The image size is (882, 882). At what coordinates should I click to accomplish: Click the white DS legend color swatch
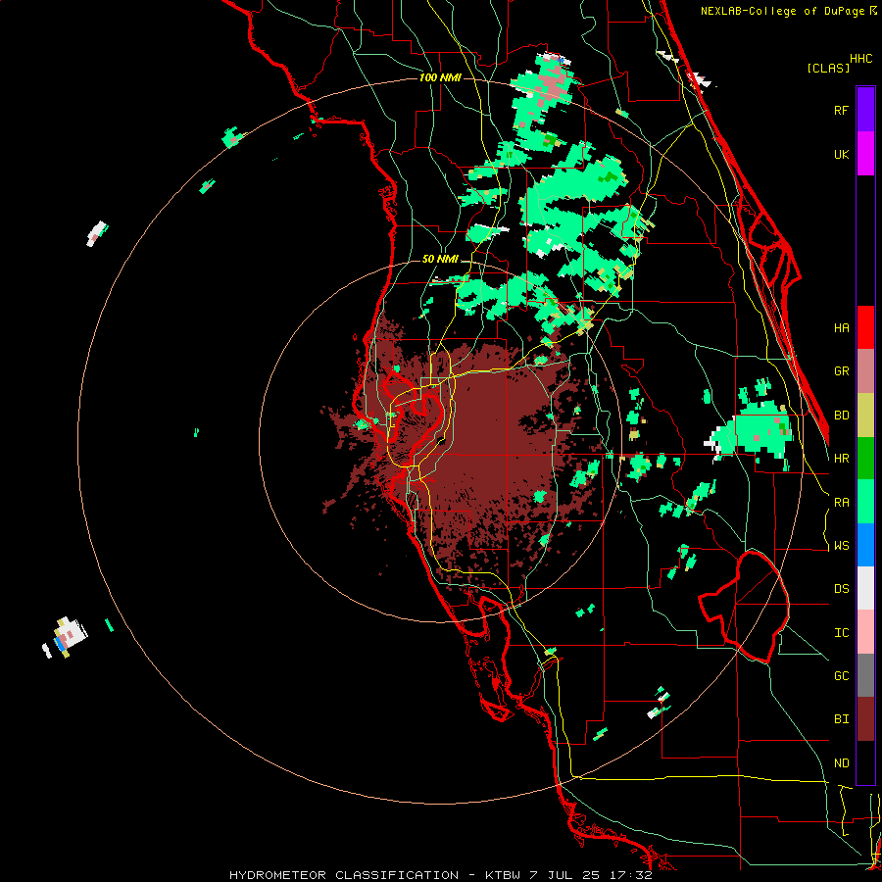tap(865, 588)
